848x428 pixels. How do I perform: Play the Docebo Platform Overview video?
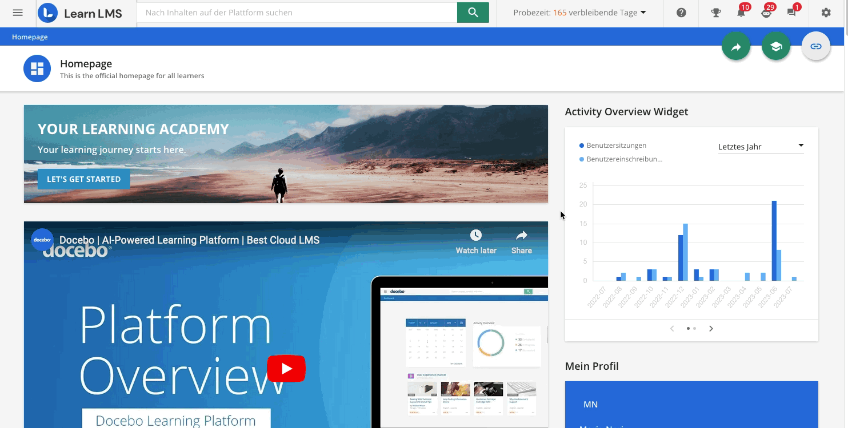[286, 369]
